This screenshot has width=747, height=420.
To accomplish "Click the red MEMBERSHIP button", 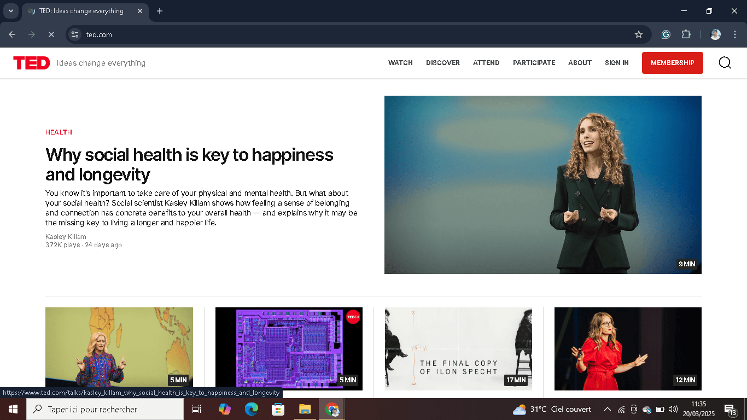I will coord(672,63).
